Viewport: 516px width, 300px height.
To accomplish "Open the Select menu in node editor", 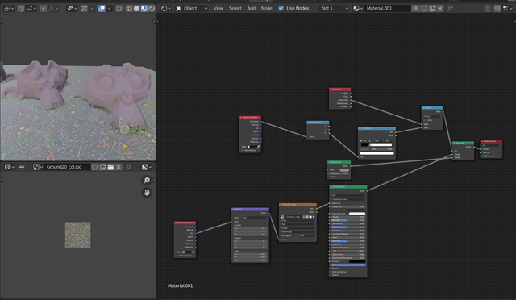I will click(235, 9).
